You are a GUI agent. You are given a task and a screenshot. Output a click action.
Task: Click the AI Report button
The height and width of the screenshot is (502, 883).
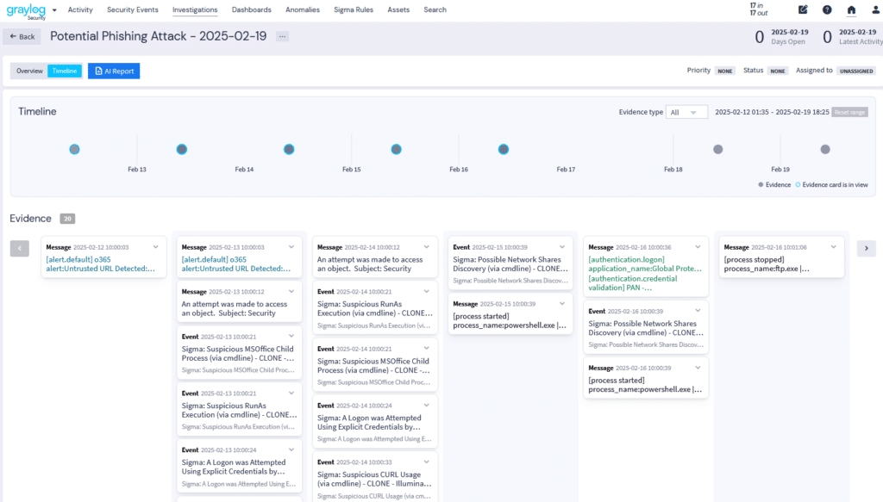[114, 71]
